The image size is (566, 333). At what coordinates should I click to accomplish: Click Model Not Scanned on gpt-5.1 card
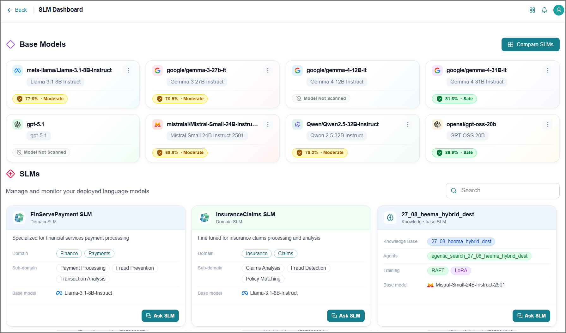point(41,152)
